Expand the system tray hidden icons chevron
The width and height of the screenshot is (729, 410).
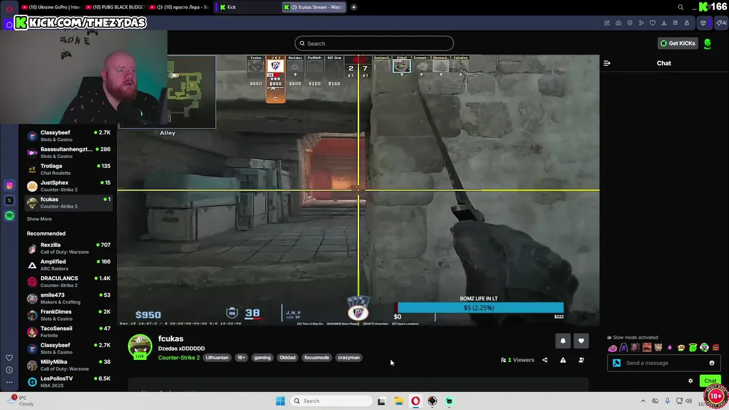pyautogui.click(x=643, y=401)
